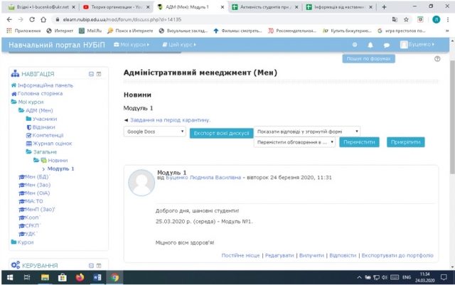Viewport: 455px width, 285px height.
Task: Open the Chrome three-dot menu
Action: [x=448, y=19]
